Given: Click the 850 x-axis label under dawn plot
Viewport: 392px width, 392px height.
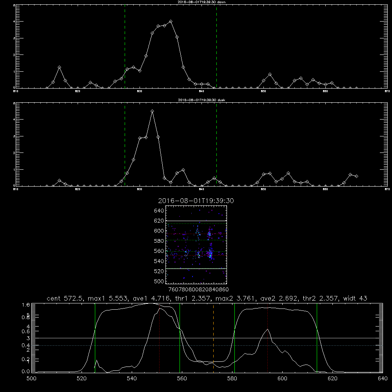Looking at the screenshot, I should (x=263, y=91).
